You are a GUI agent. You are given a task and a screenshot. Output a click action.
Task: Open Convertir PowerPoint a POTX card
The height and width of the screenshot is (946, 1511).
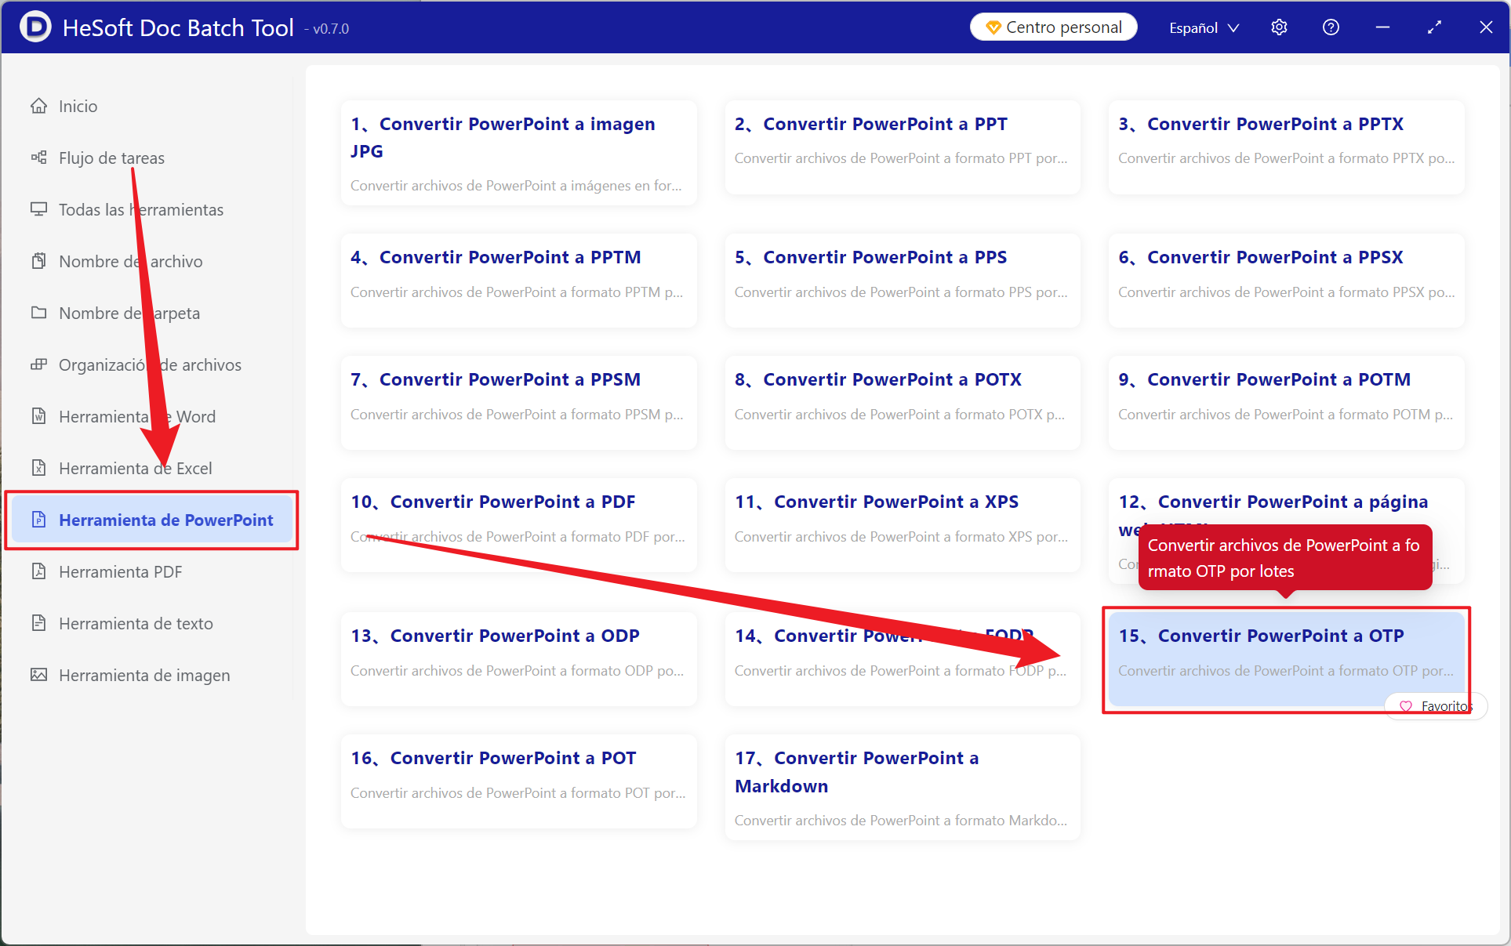pos(903,403)
